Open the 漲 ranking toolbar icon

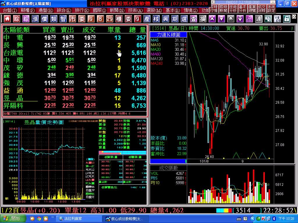click(35, 19)
